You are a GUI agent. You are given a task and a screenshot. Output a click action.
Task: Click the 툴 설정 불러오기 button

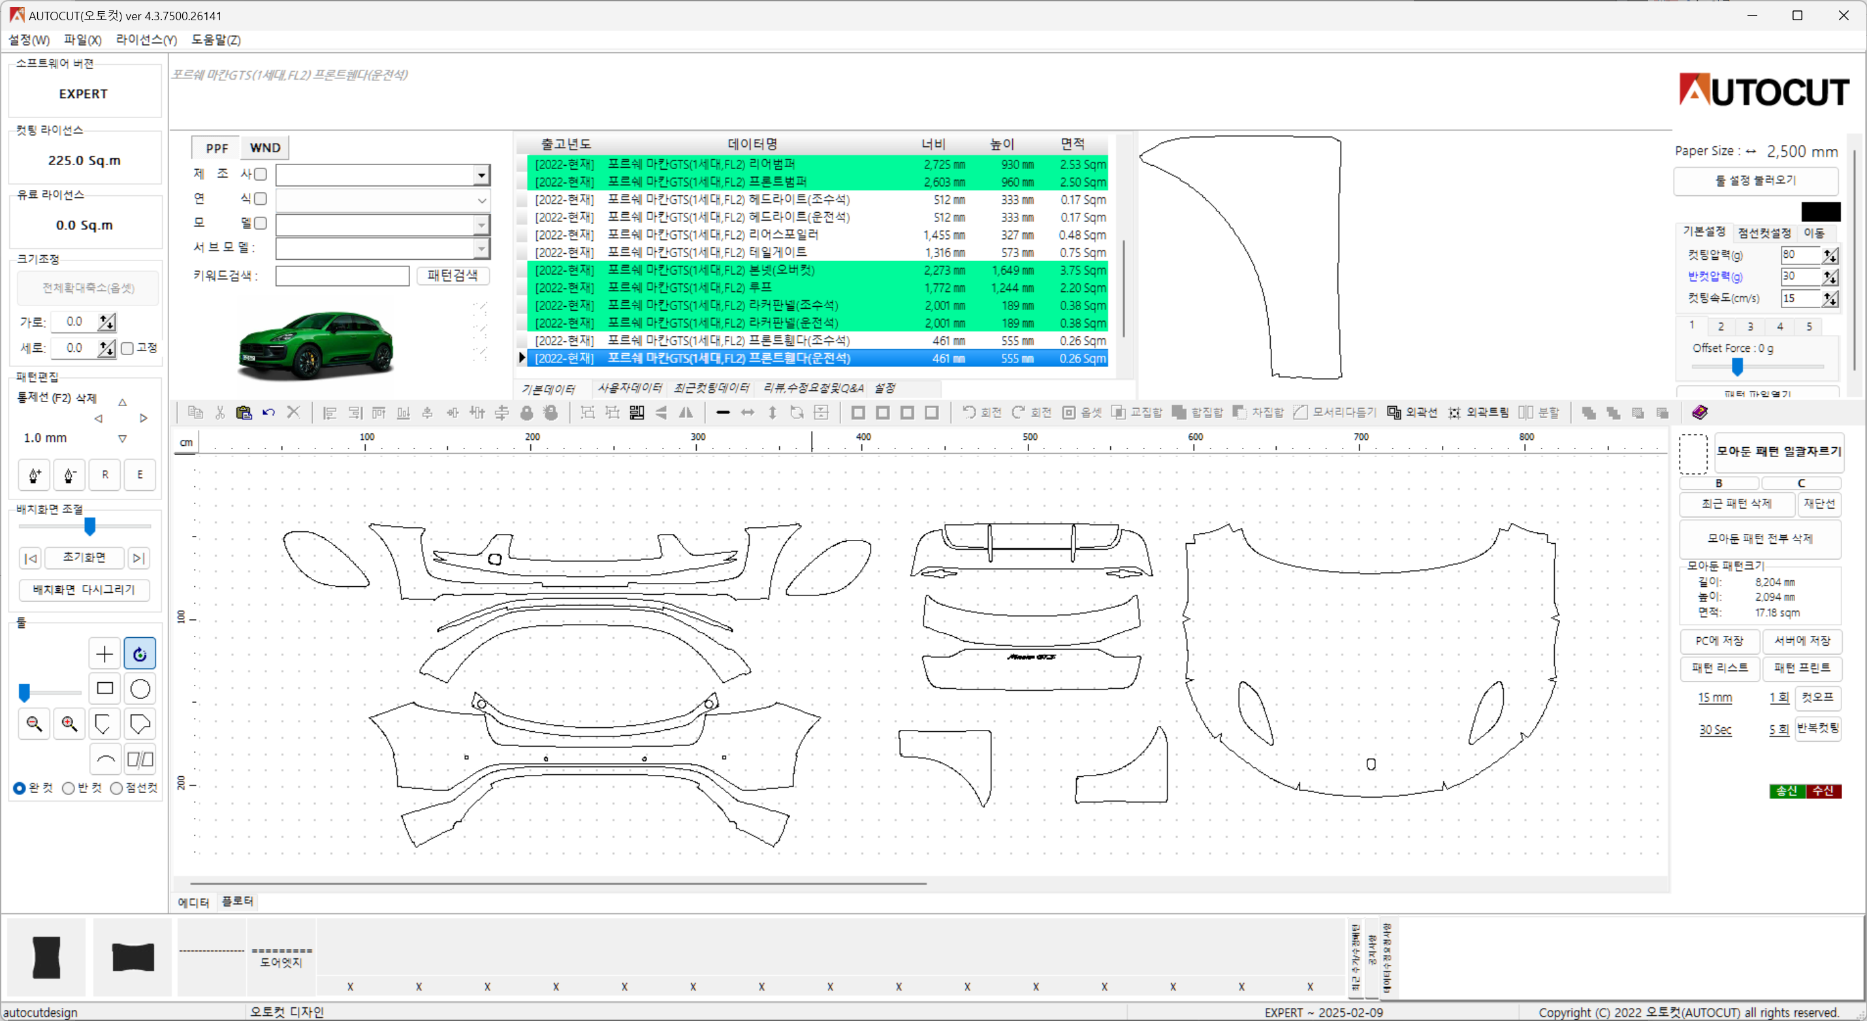pyautogui.click(x=1755, y=180)
